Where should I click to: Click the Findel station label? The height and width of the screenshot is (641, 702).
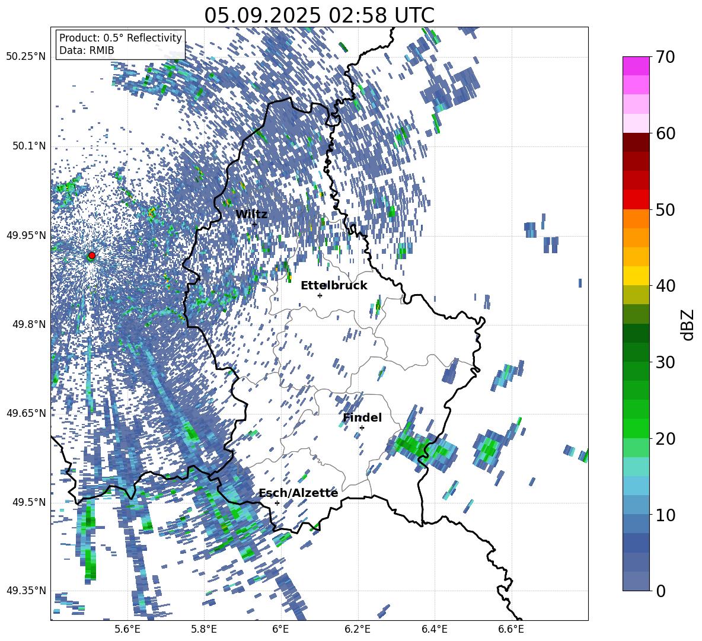click(x=362, y=417)
